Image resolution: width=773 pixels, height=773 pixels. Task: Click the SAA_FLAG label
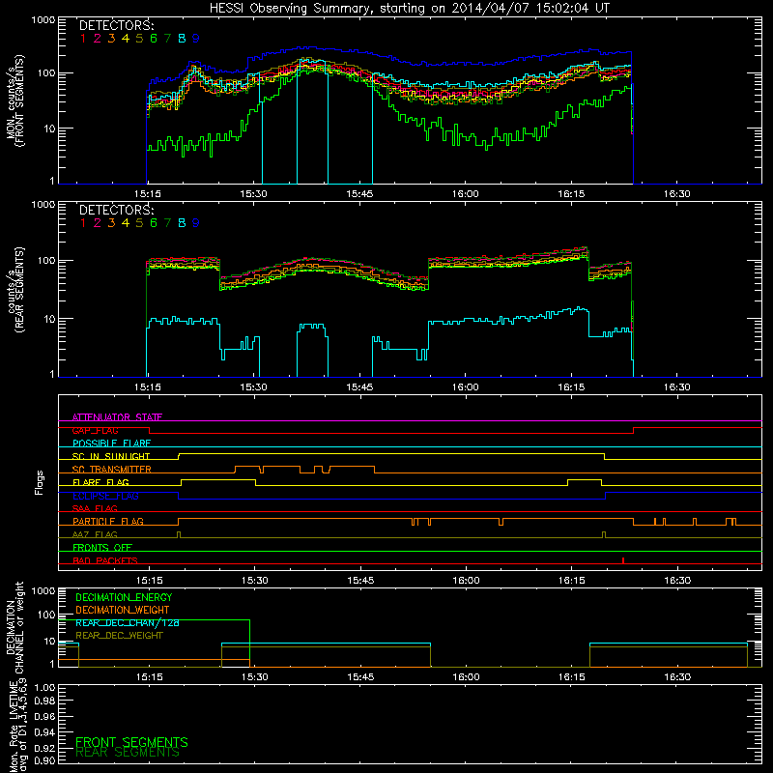tap(95, 508)
